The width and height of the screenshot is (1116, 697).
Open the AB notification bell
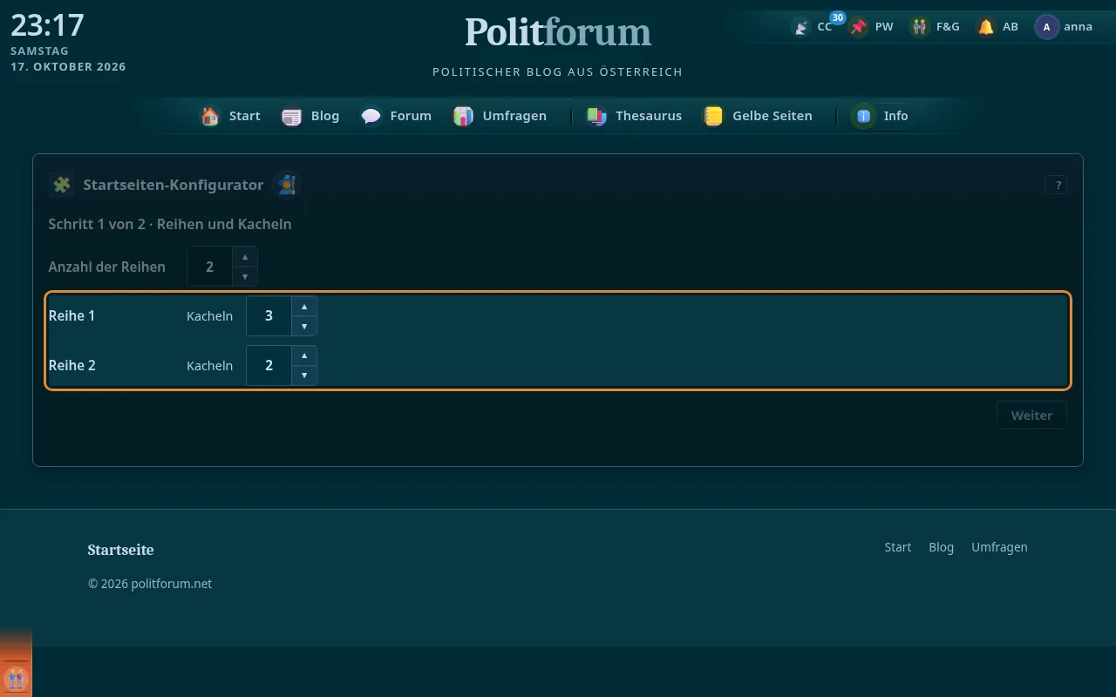click(x=986, y=27)
